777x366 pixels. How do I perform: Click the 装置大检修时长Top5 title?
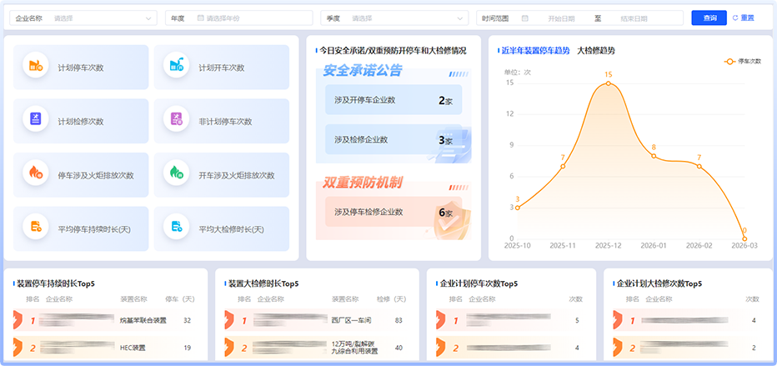coord(263,283)
